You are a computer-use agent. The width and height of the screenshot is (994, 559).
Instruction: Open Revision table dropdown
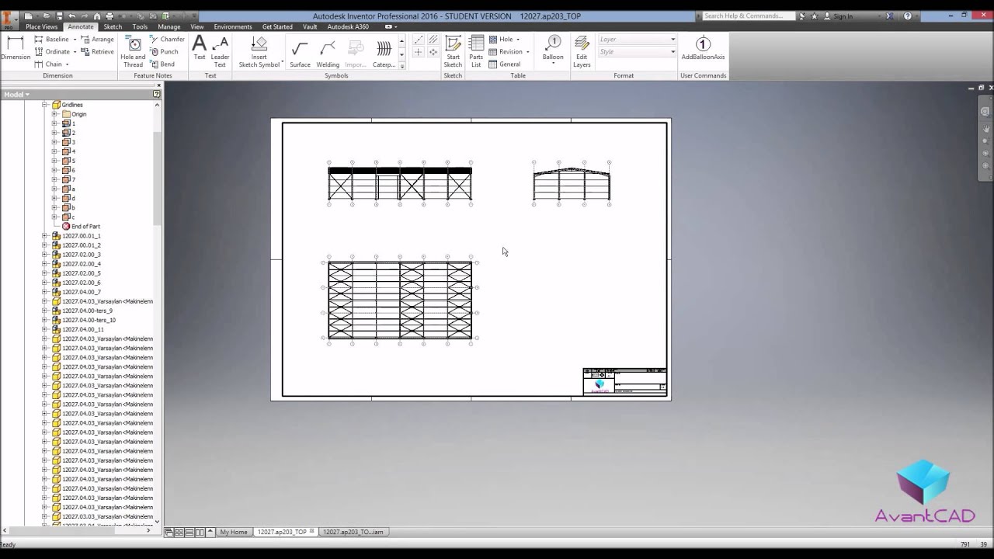[527, 51]
